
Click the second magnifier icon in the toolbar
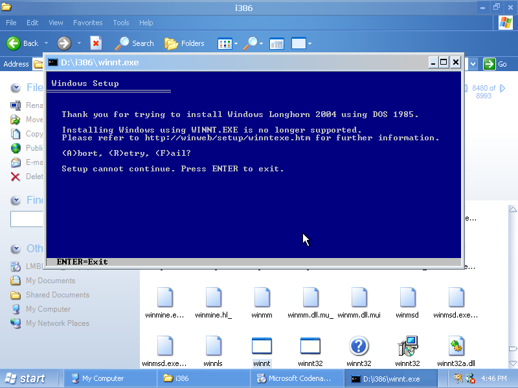click(251, 43)
